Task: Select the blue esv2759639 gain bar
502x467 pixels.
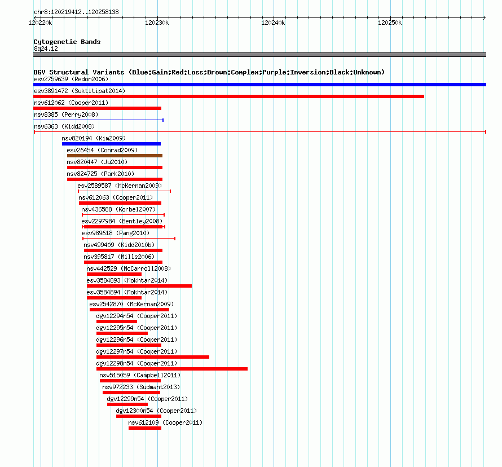Action: [x=259, y=85]
